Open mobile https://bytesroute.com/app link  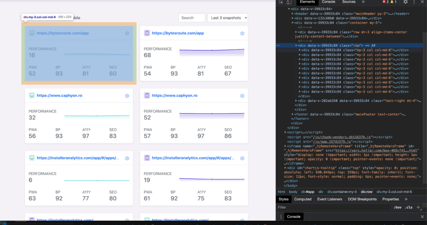click(178, 33)
